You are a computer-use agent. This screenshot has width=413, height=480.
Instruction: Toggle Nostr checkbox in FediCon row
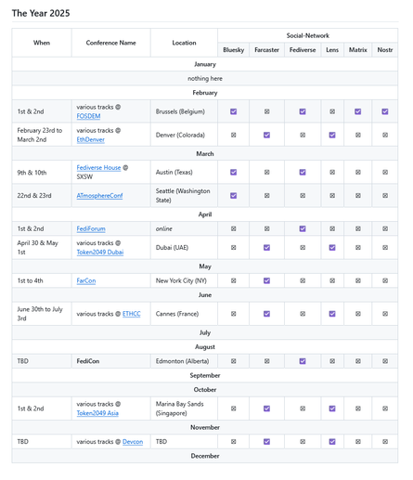coord(385,361)
